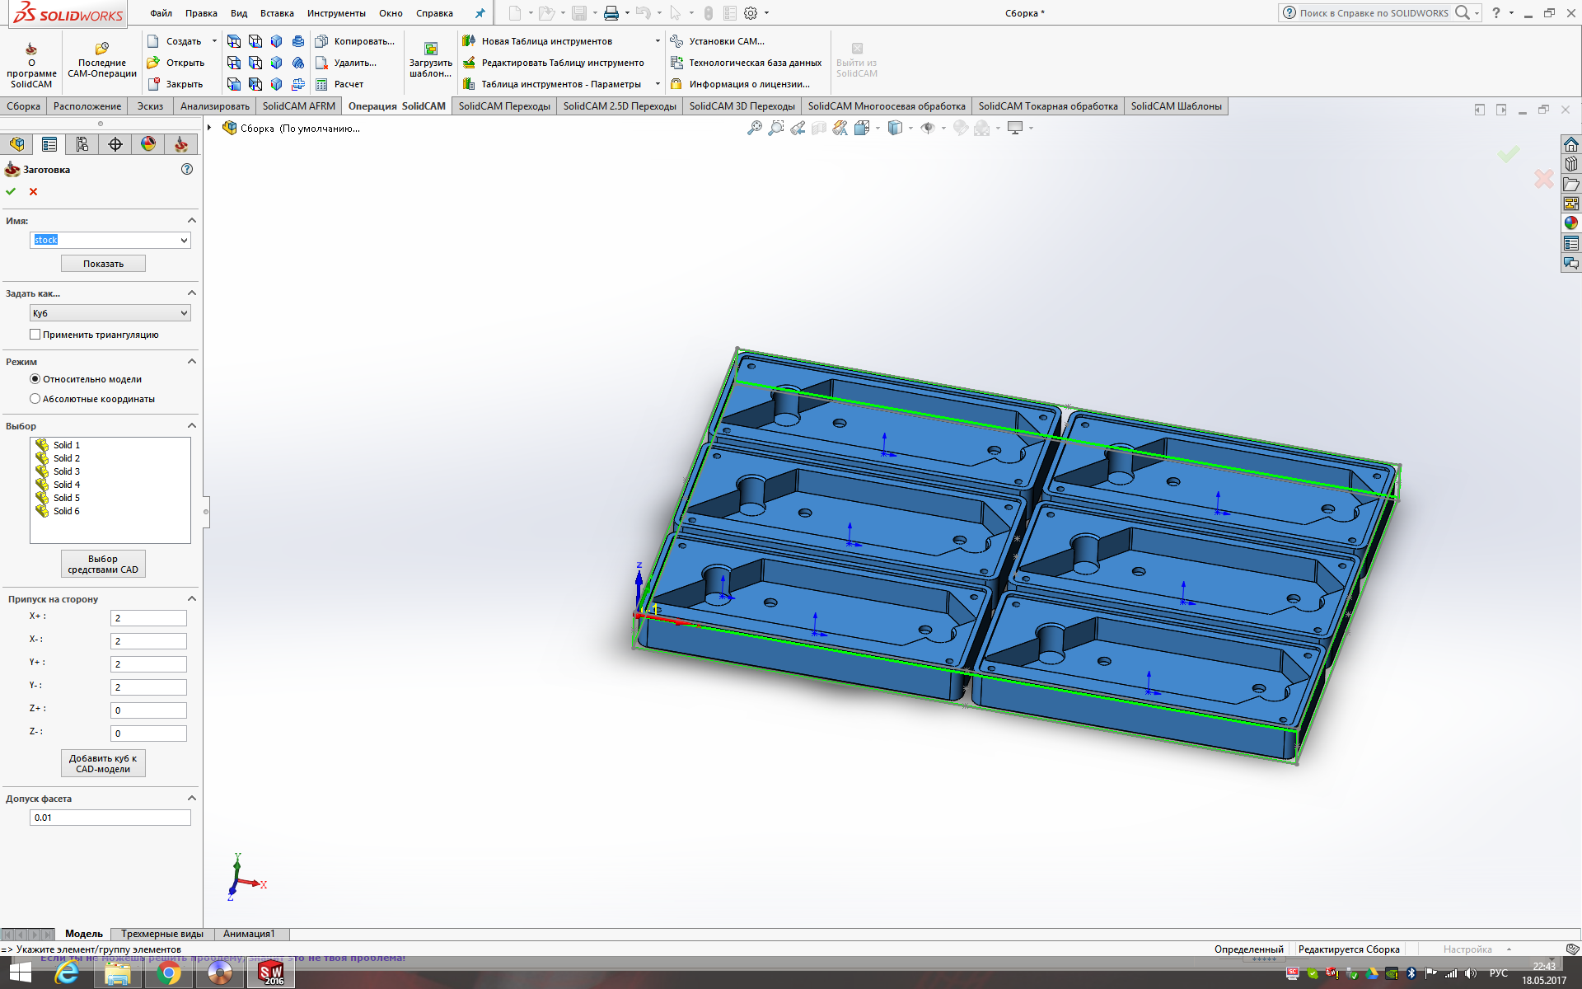Open the Куб definition dropdown
The width and height of the screenshot is (1582, 989).
[x=184, y=313]
